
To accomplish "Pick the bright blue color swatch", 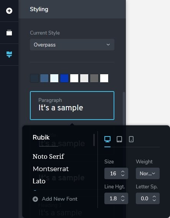I will pos(64,78).
